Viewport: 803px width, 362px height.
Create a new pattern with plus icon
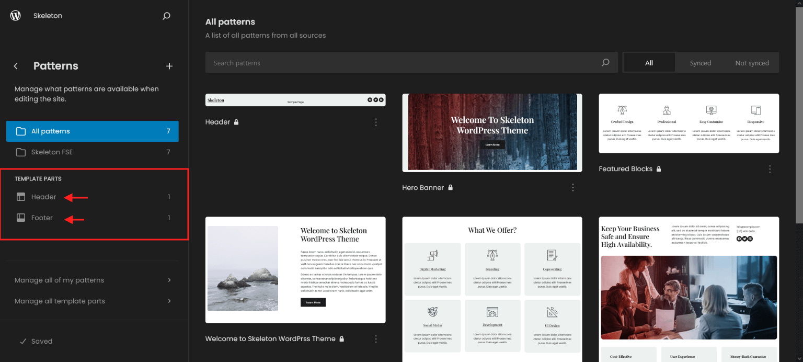(169, 66)
